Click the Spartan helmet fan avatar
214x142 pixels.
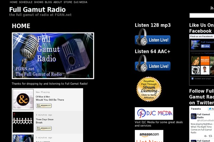point(196,70)
